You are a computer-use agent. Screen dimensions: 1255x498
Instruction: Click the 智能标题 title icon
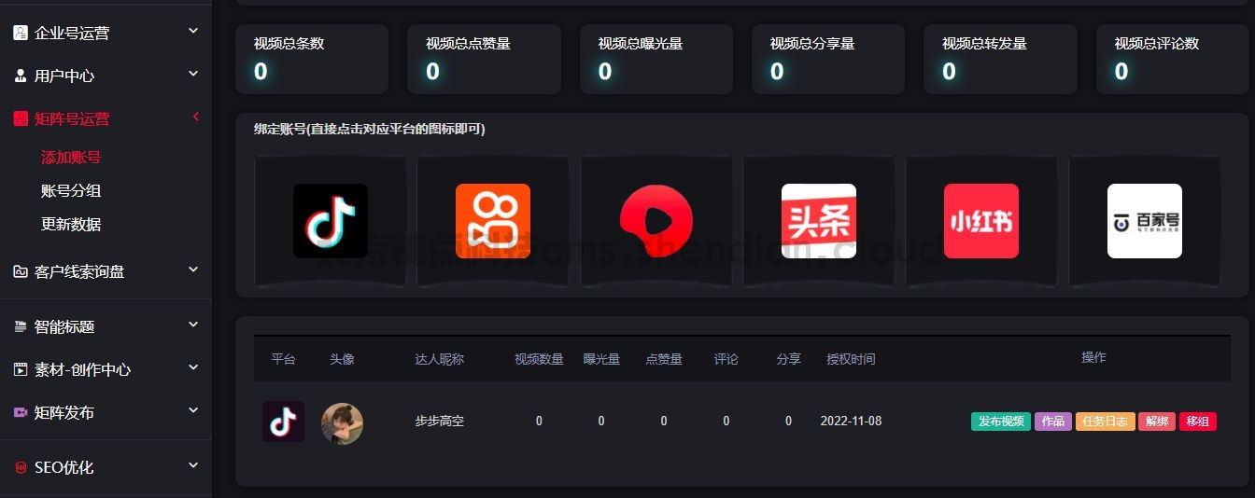[21, 326]
